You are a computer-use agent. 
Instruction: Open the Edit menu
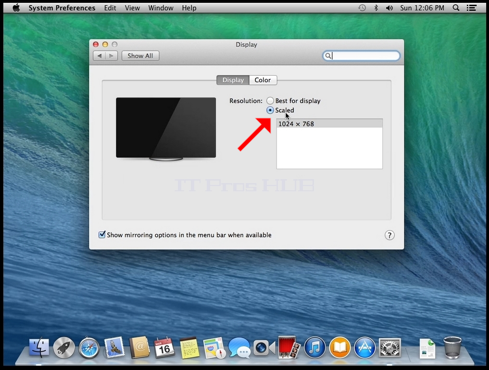(x=110, y=8)
